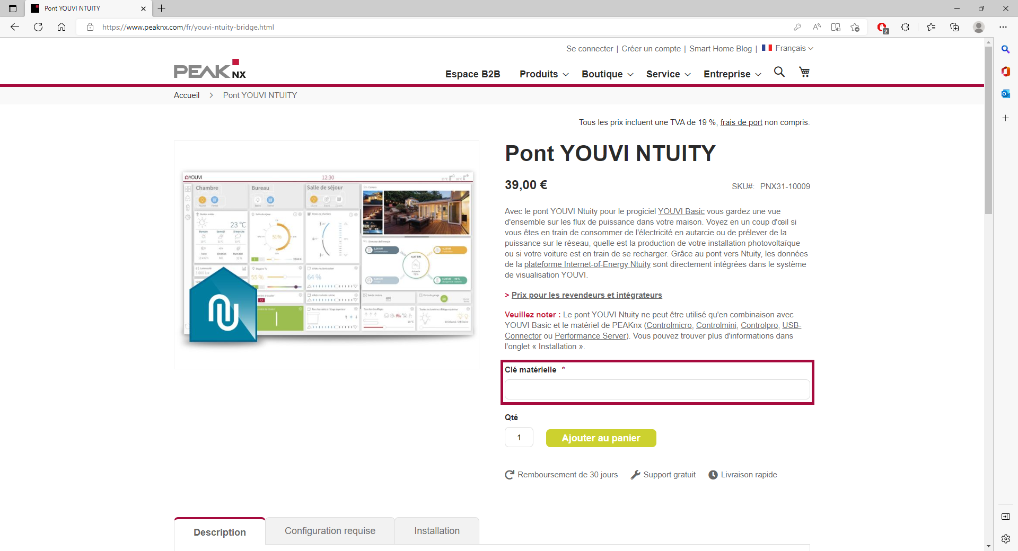Screen dimensions: 1018x551
Task: Open the Performance Server link
Action: [x=591, y=336]
